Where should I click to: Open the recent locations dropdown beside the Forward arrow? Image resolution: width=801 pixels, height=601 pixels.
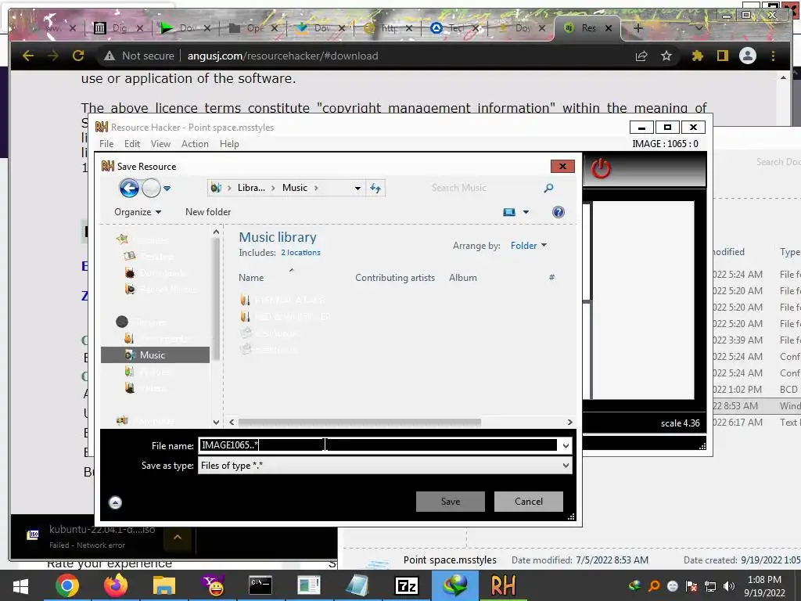pos(167,189)
